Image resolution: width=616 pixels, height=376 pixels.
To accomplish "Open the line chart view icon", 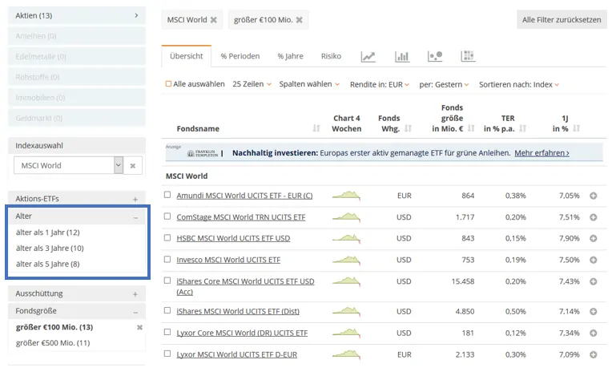I will 368,57.
